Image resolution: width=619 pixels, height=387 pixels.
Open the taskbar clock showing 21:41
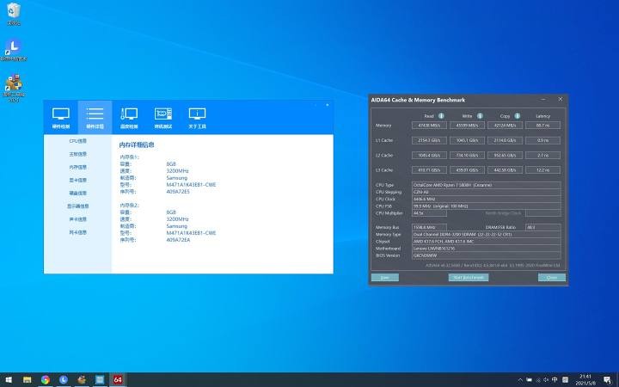click(585, 380)
